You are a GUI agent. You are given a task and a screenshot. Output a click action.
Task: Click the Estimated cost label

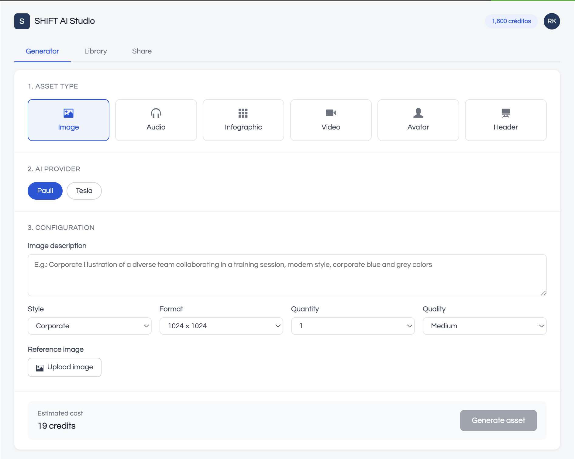tap(60, 413)
